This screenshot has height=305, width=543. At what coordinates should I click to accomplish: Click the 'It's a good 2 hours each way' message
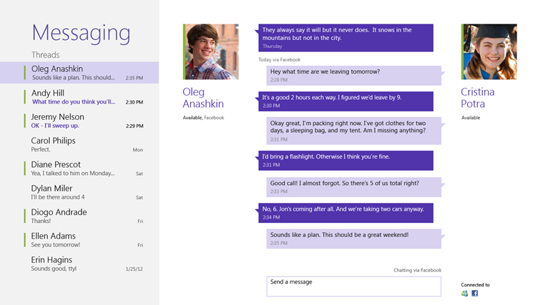coord(346,101)
